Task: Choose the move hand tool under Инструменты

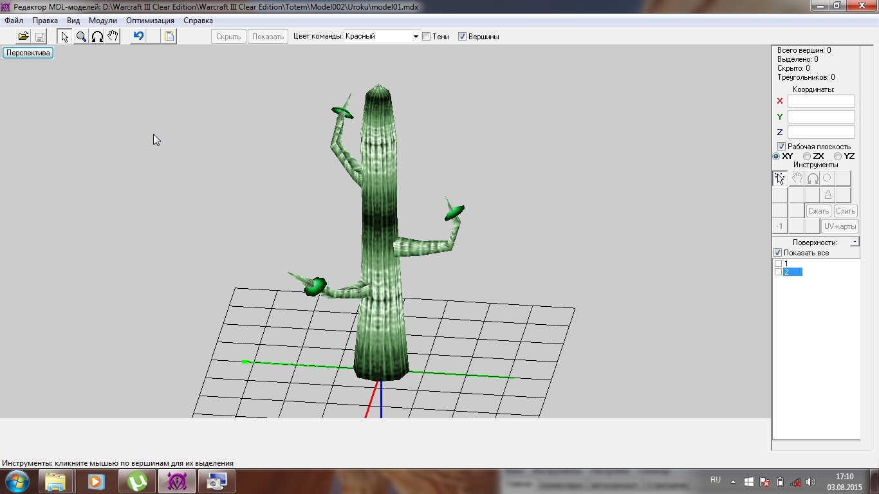Action: point(797,178)
